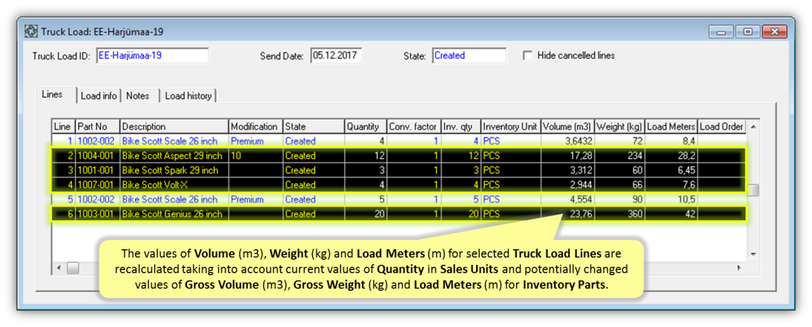Click the Load Meters column header
Viewport: 812px width, 327px height.
click(671, 127)
